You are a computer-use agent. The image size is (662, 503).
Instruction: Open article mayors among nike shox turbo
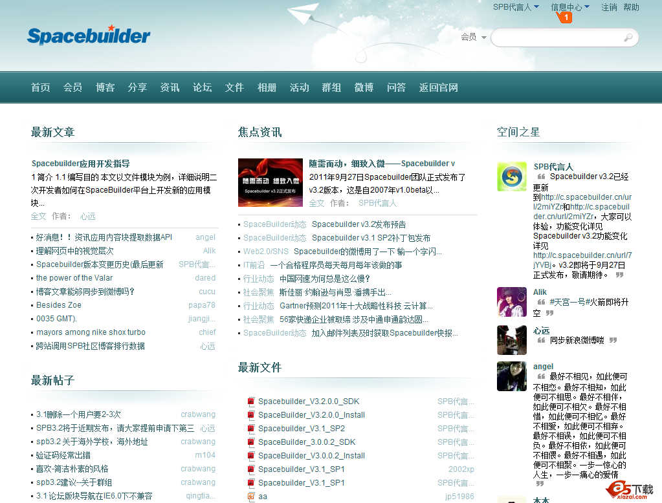tap(91, 332)
